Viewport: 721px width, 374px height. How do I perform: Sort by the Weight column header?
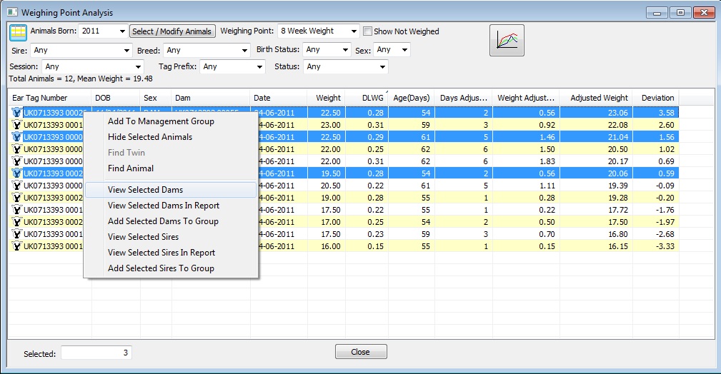coord(326,98)
